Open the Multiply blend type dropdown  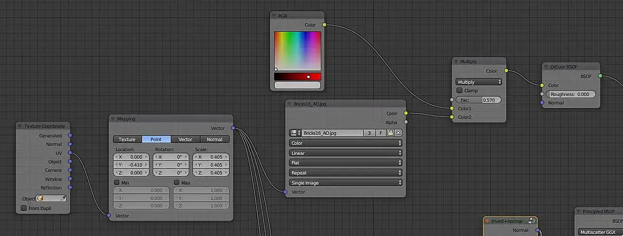[478, 82]
